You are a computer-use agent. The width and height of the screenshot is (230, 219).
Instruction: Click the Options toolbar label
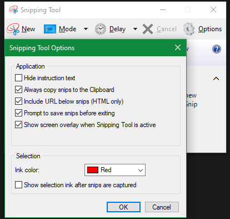tap(210, 29)
